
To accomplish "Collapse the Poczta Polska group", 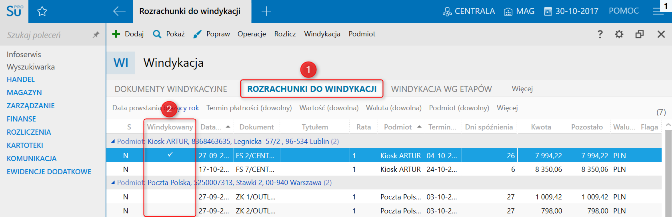I will 113,183.
